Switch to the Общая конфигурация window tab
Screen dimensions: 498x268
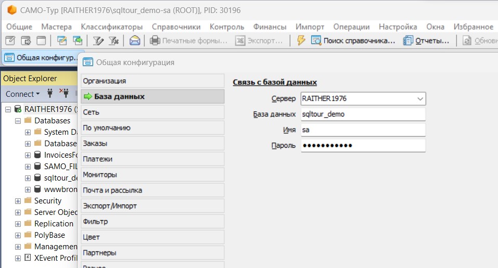pos(42,58)
